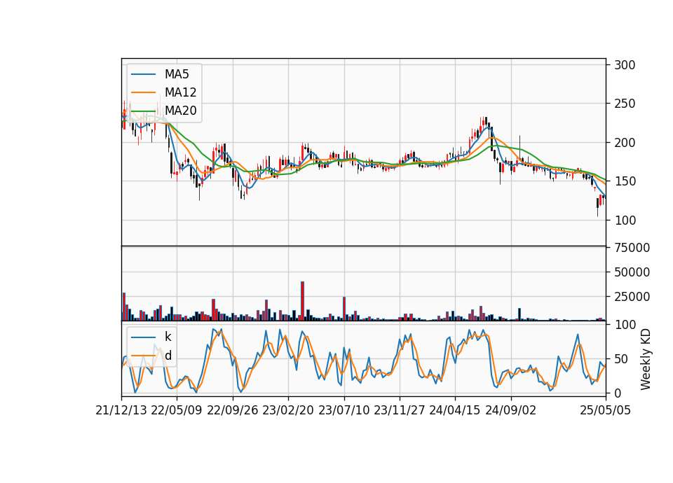Viewport: 673px width, 483px height.
Task: Click the 25/05/05 date label
Action: 606,410
